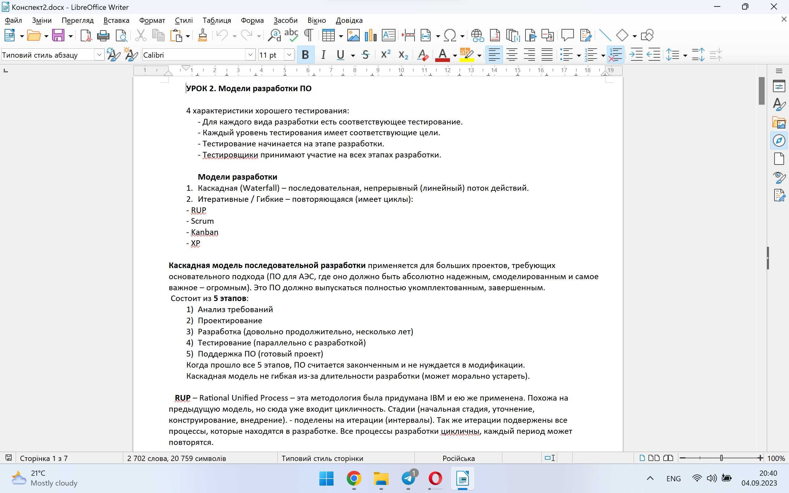The height and width of the screenshot is (493, 789).
Task: Click the Copy icon
Action: [158, 35]
